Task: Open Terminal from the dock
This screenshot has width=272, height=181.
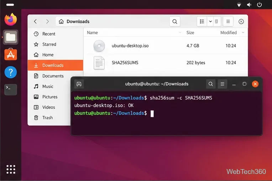Action: [x=11, y=89]
